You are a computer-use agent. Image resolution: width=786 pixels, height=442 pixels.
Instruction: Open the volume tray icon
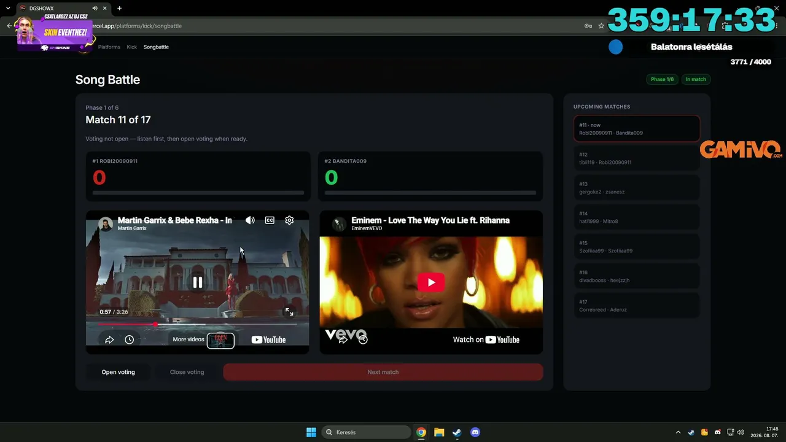(741, 432)
